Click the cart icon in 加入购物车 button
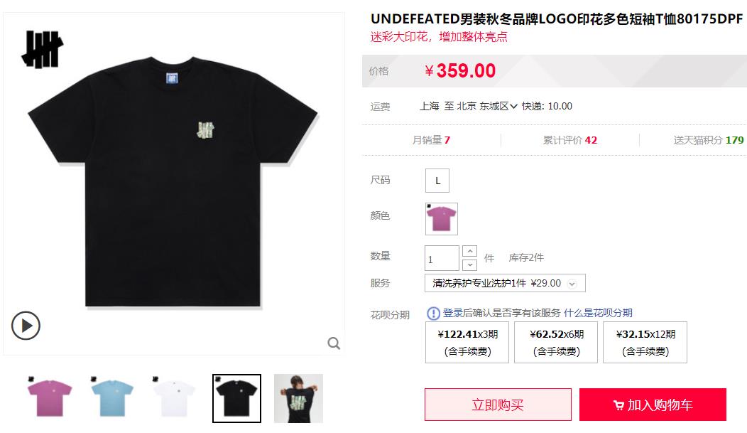 pyautogui.click(x=618, y=405)
